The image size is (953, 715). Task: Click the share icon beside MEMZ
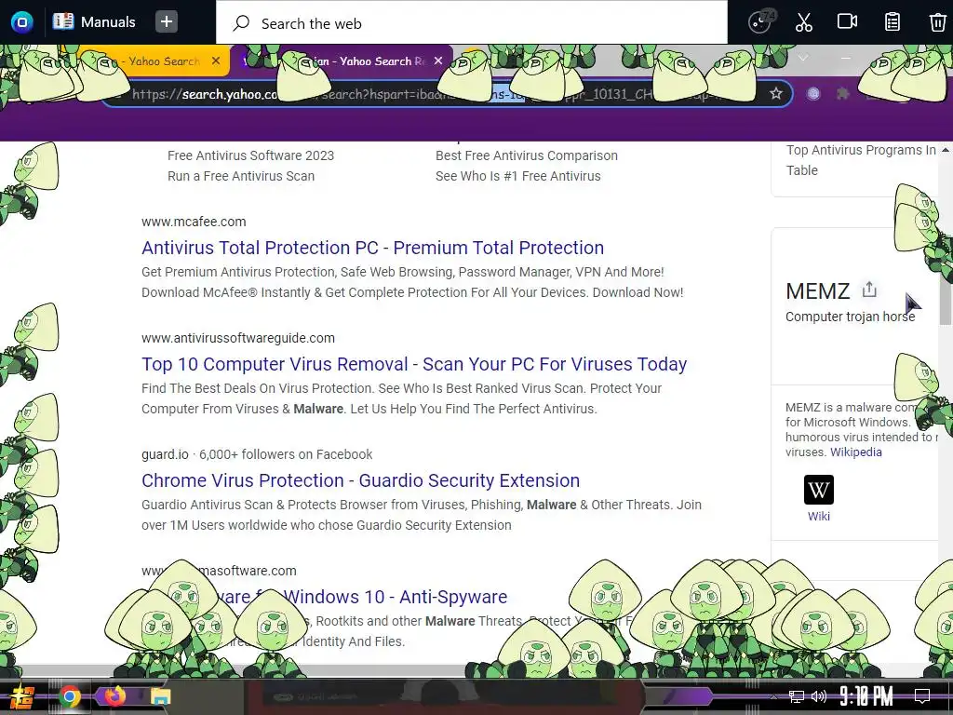tap(869, 290)
